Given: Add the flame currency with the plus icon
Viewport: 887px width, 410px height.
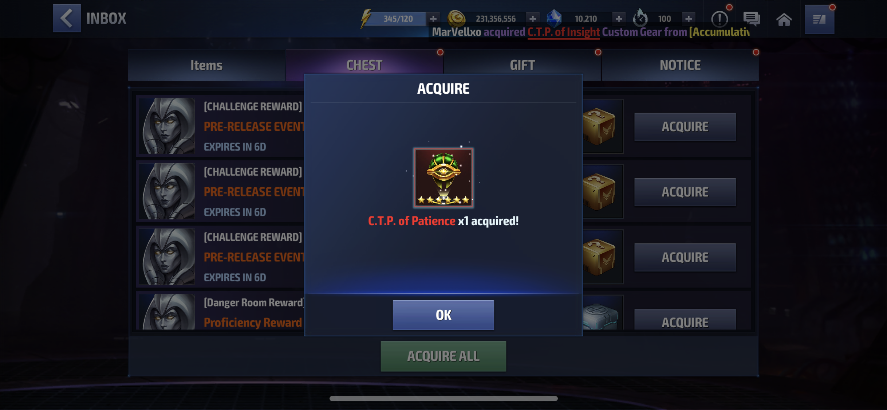Looking at the screenshot, I should pyautogui.click(x=688, y=19).
